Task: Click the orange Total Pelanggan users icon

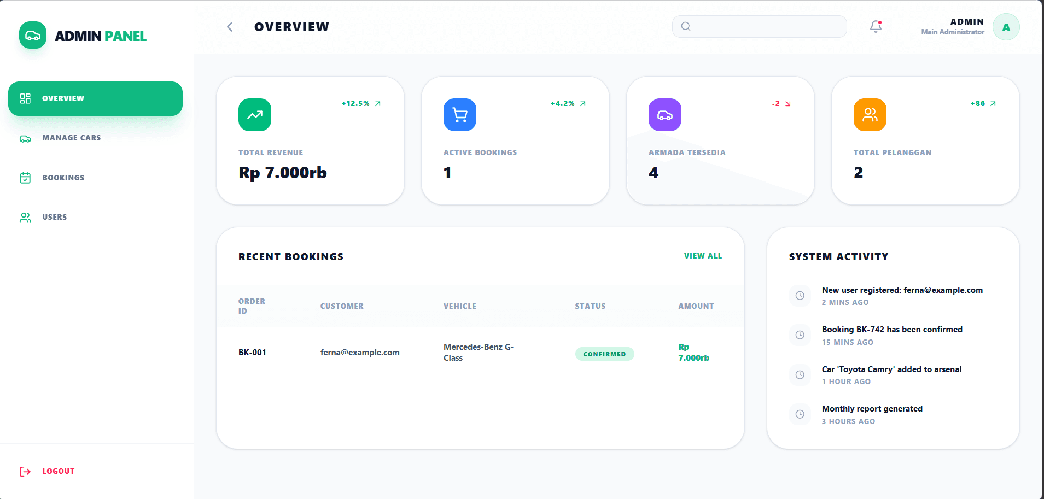Action: click(x=870, y=115)
